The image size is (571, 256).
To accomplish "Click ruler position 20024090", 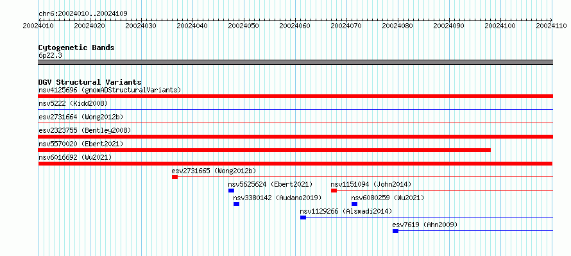I will pyautogui.click(x=449, y=26).
